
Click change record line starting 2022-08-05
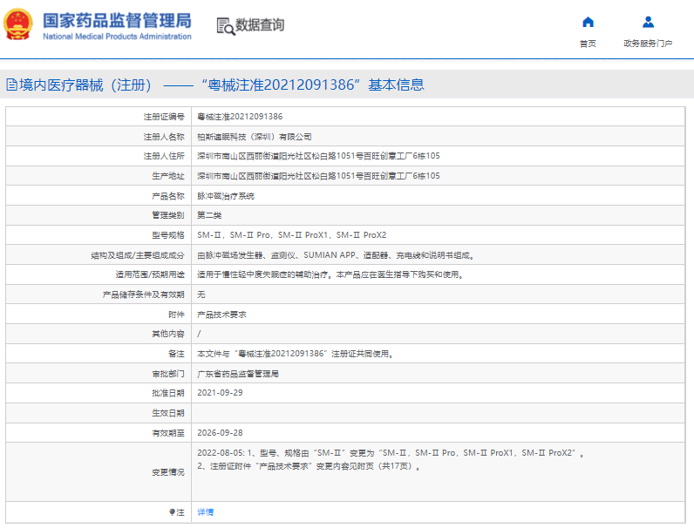click(x=391, y=453)
